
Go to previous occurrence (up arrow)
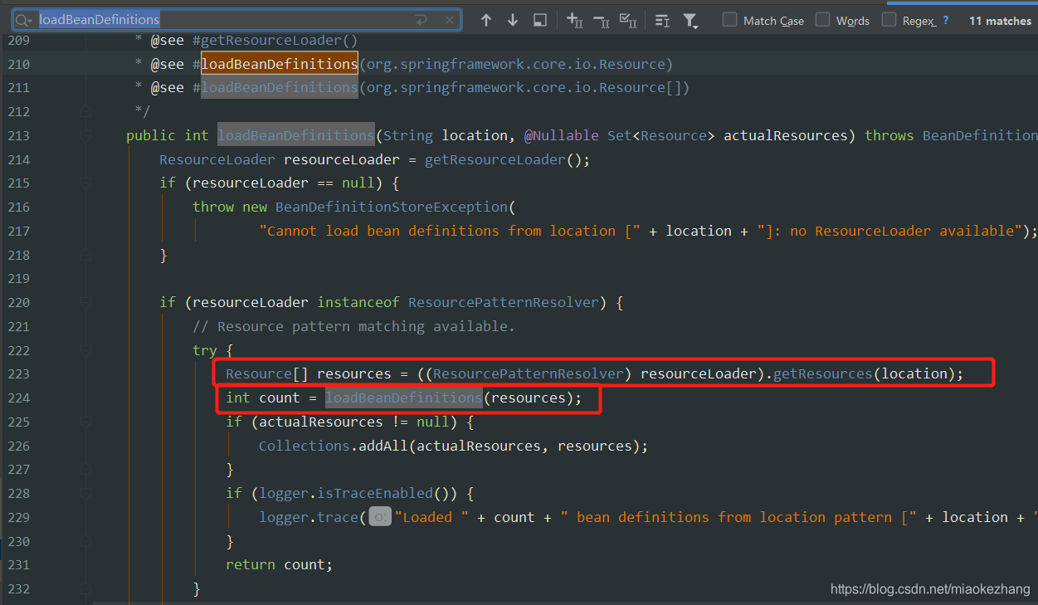486,20
